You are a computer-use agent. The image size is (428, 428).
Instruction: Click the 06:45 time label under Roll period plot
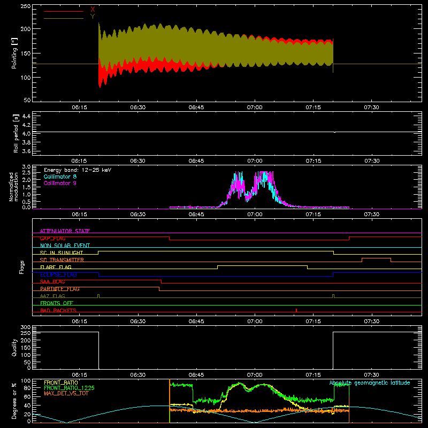(x=196, y=161)
